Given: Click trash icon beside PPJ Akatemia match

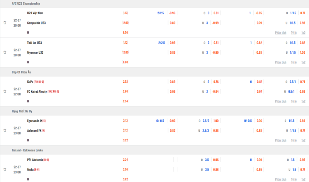Looking at the screenshot, I should tap(5, 169).
